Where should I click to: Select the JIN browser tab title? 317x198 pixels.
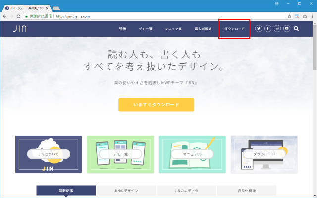point(27,8)
